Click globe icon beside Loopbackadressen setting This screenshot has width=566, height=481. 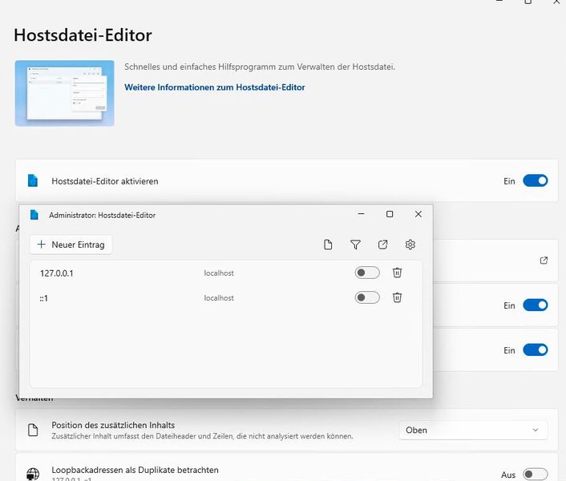tap(33, 474)
